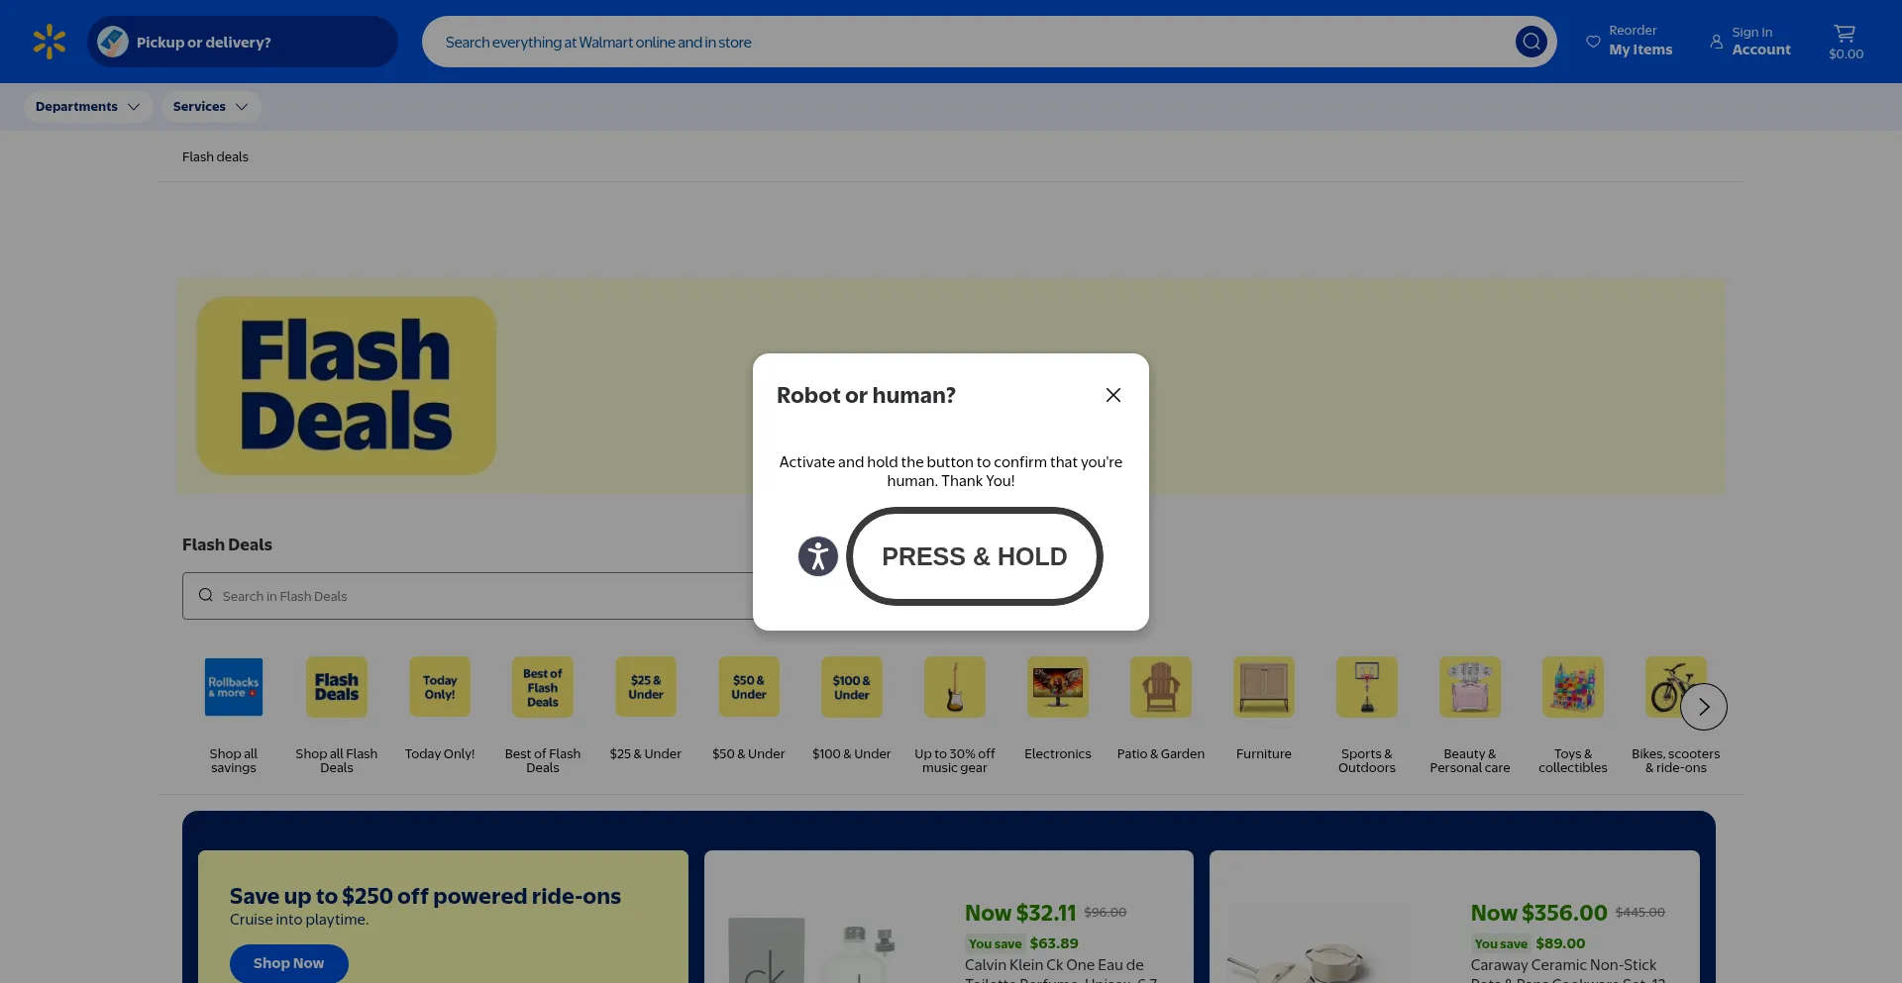Open $100 & Under category tile
This screenshot has width=1902, height=983.
pyautogui.click(x=852, y=709)
